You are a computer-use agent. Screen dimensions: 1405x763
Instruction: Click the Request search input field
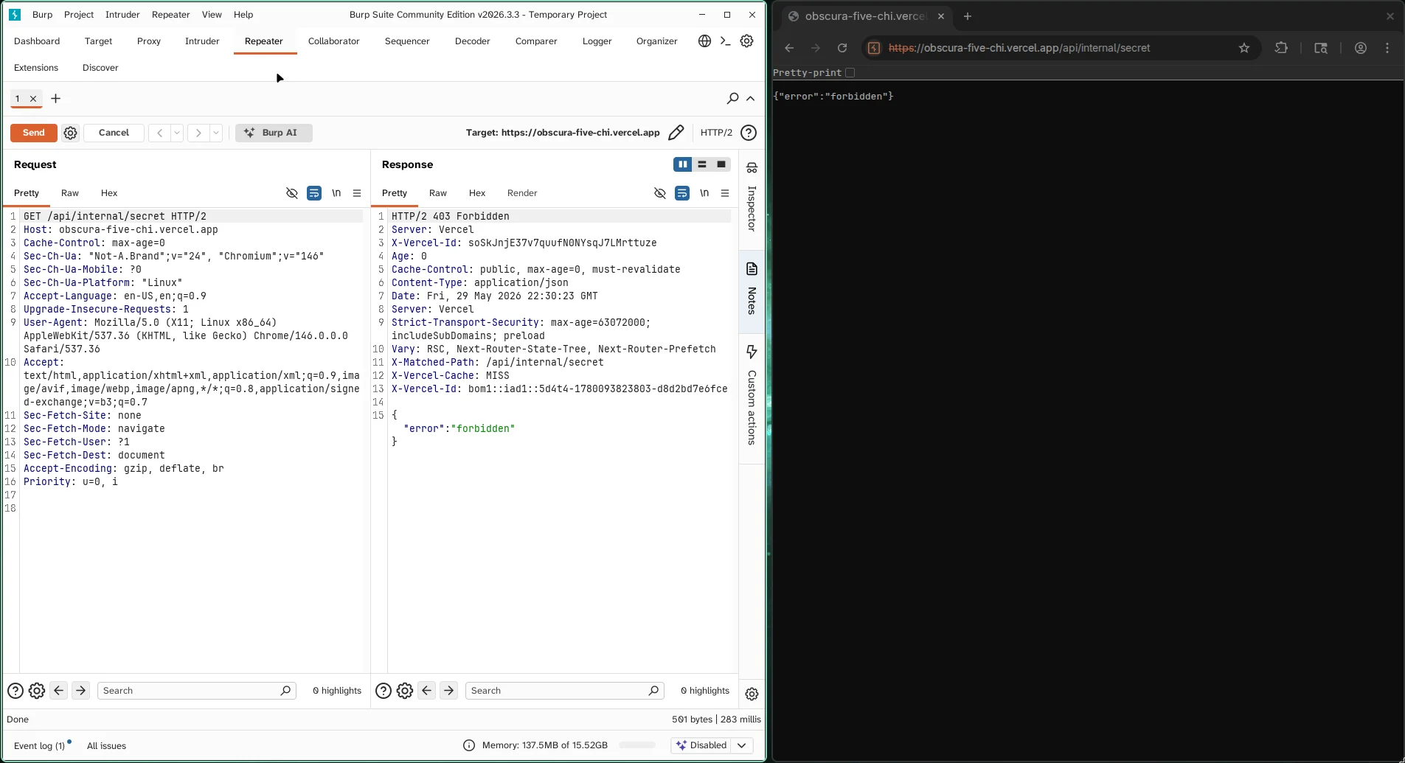click(x=196, y=691)
